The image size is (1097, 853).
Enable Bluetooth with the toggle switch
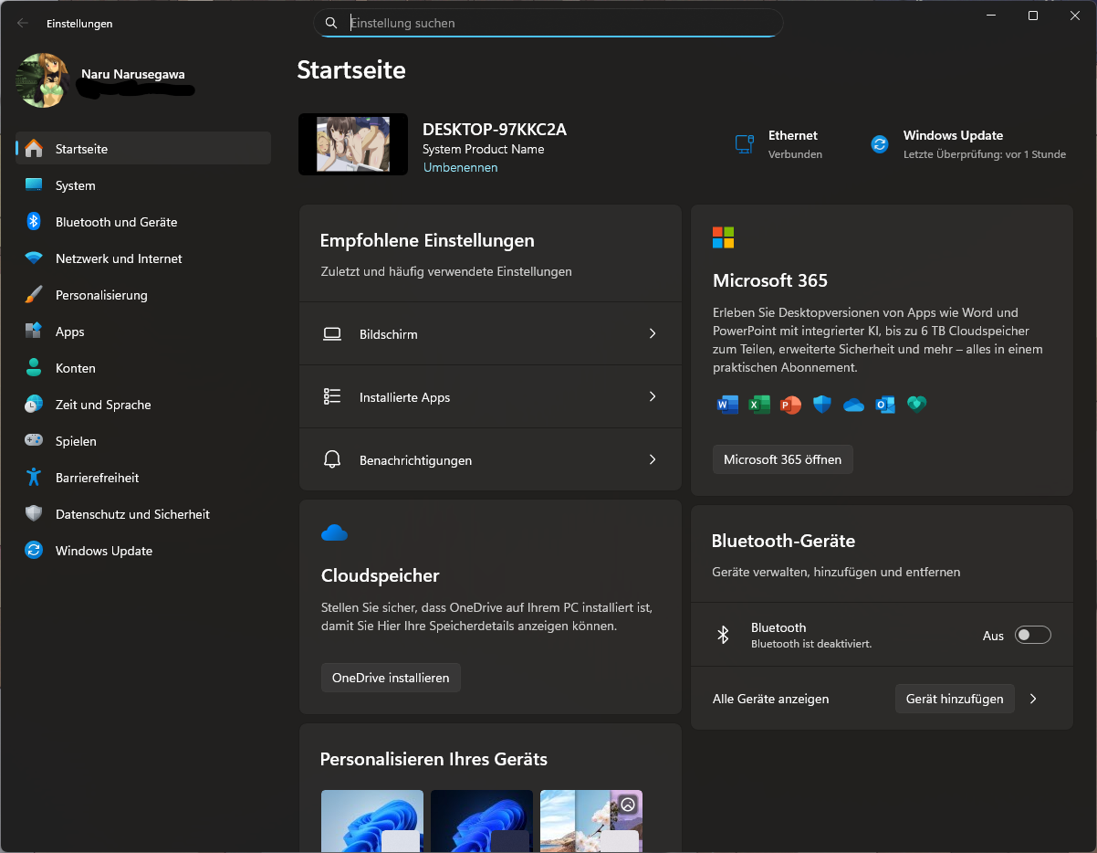[x=1032, y=635]
